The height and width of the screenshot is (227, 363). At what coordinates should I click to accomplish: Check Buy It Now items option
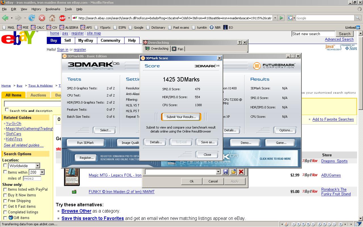coord(5,195)
